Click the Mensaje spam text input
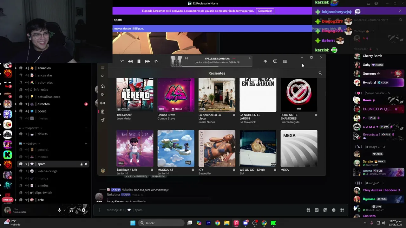The image size is (406, 228). point(203,210)
